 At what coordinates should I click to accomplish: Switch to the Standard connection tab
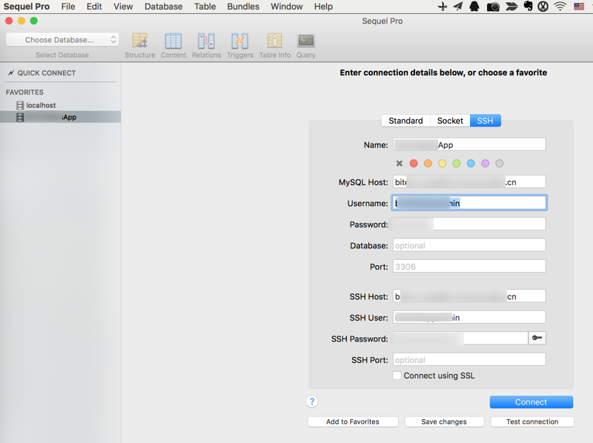(405, 121)
